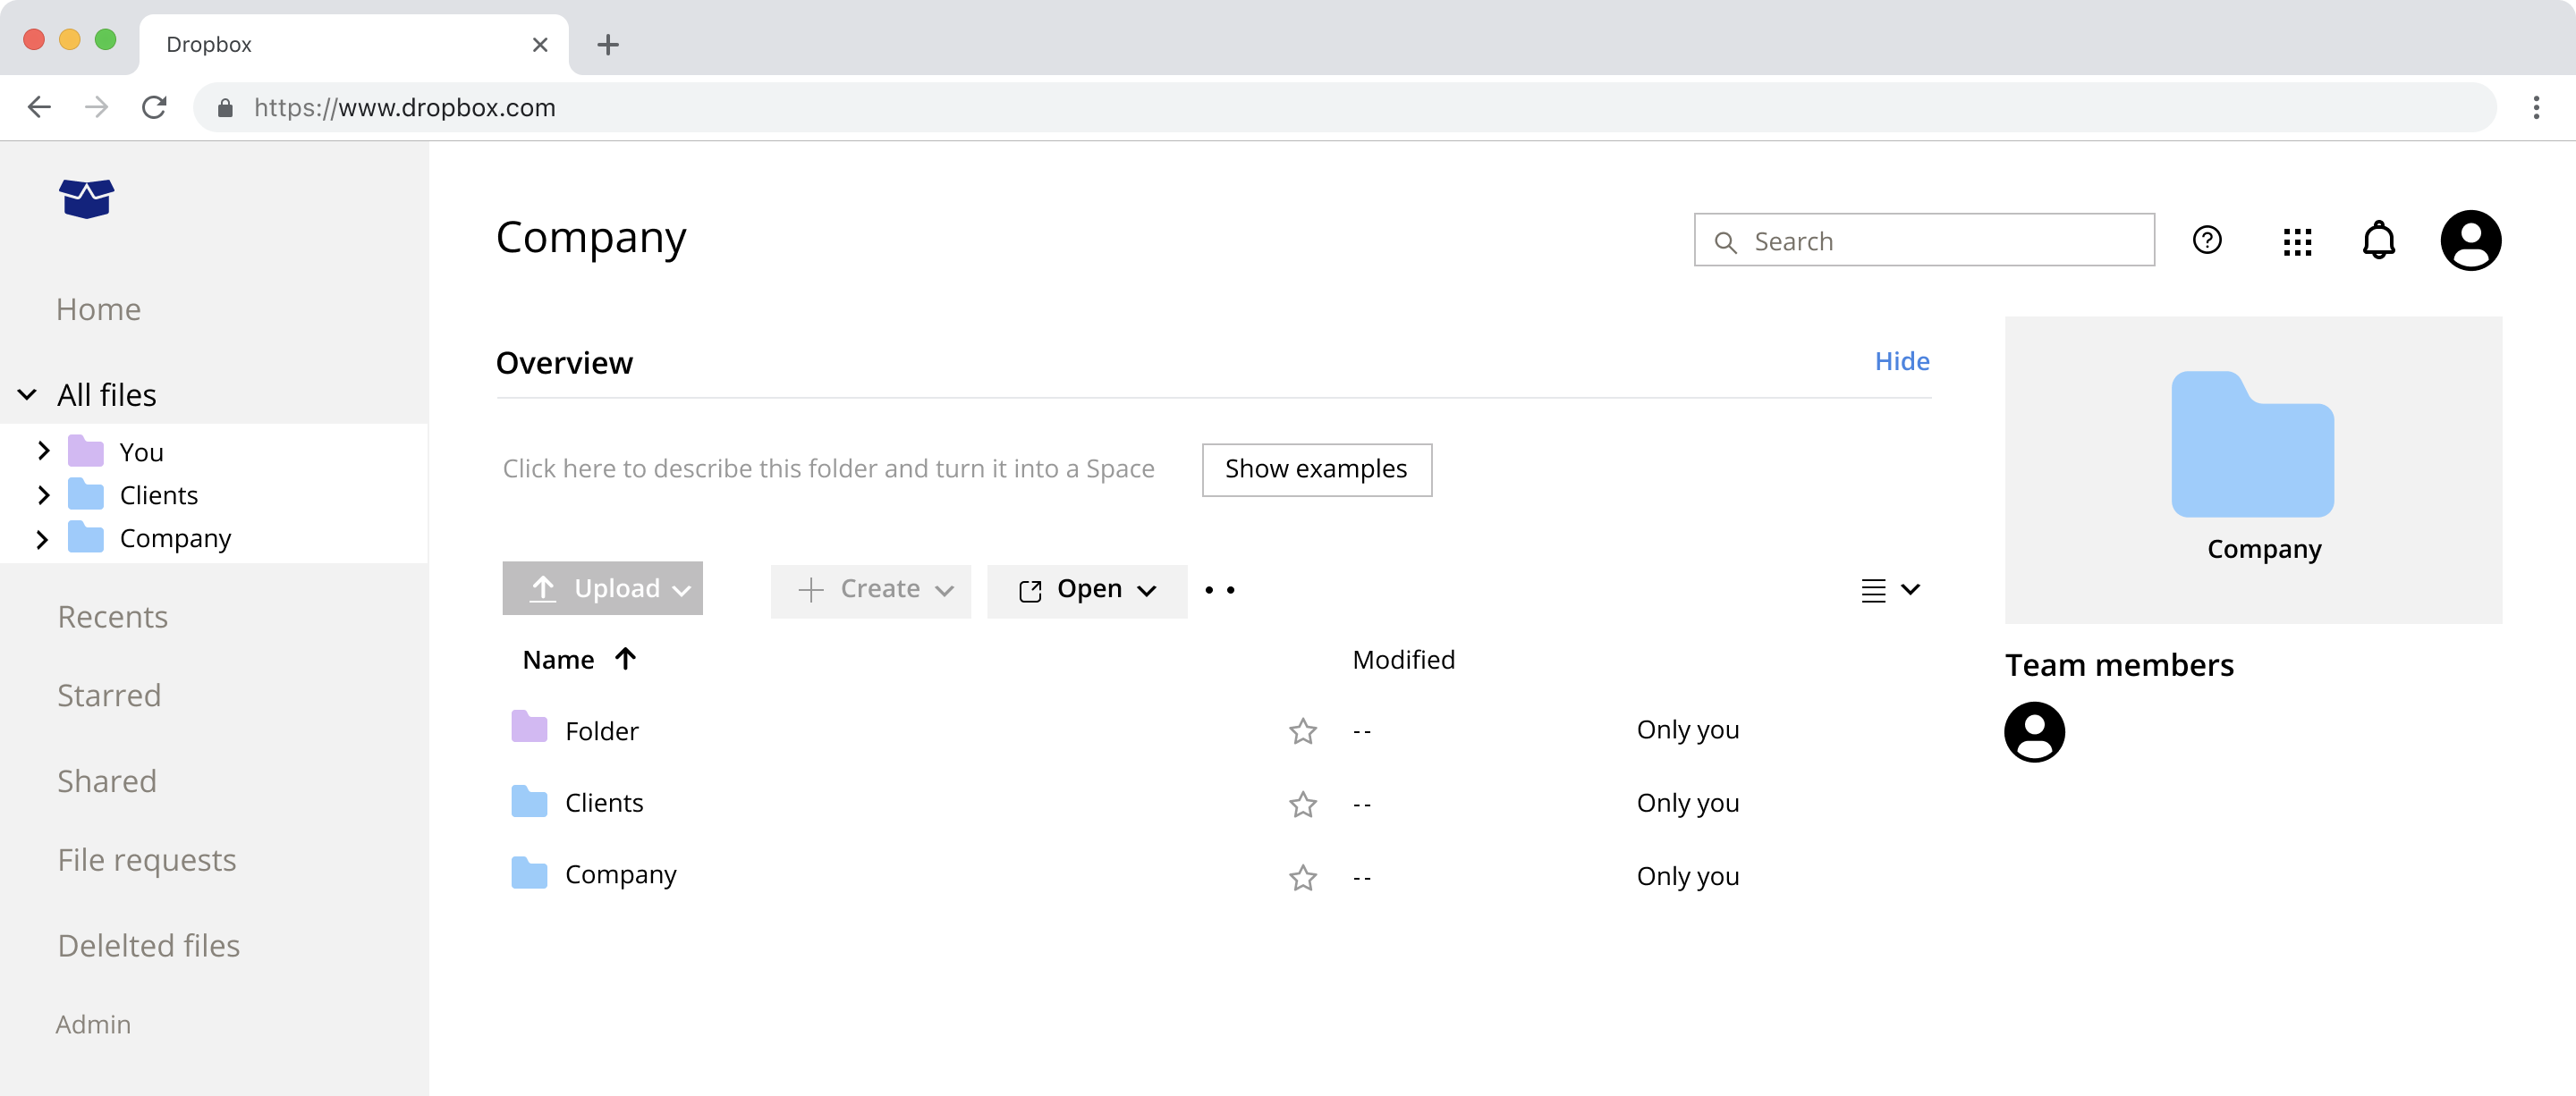This screenshot has height=1096, width=2576.
Task: Go to Recents in sidebar
Action: (x=112, y=617)
